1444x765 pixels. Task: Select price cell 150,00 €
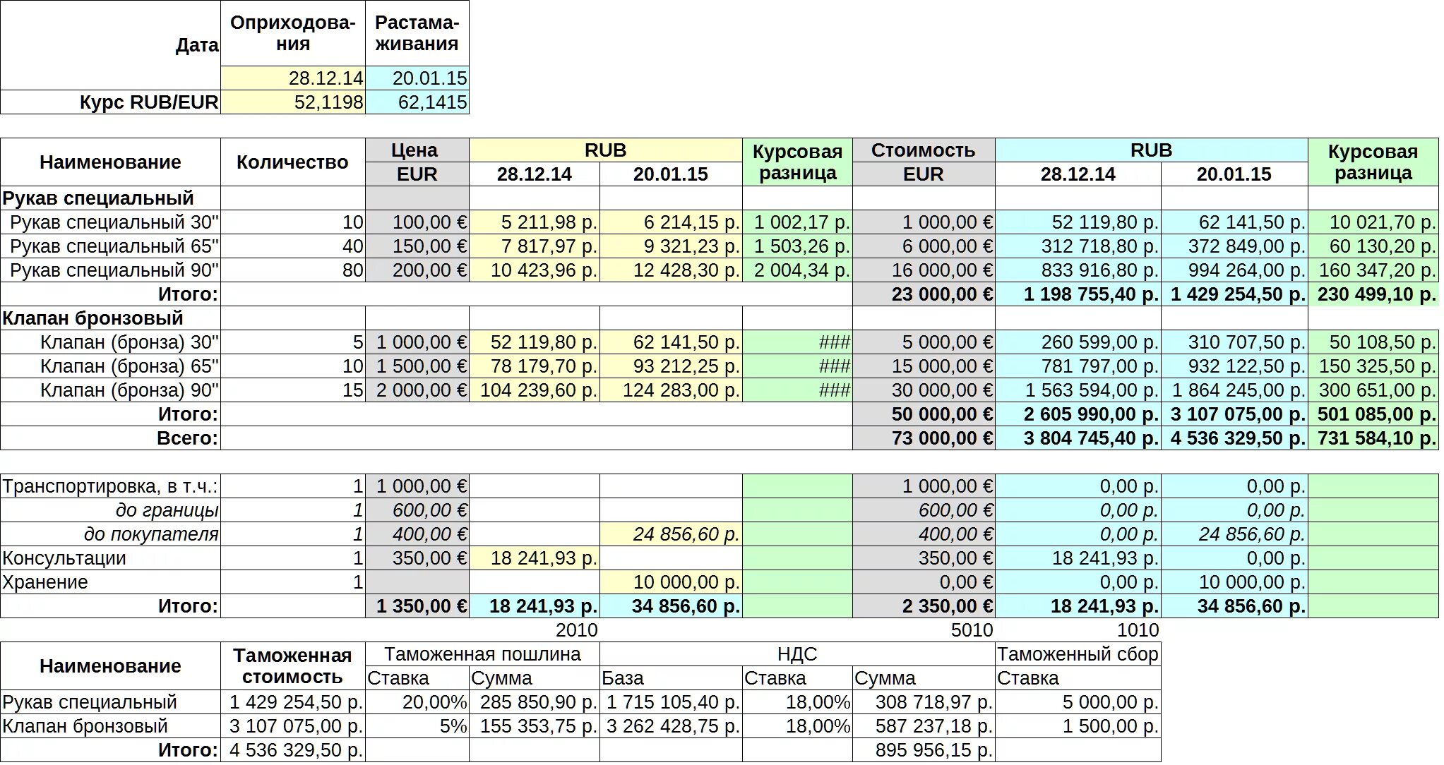(x=417, y=246)
